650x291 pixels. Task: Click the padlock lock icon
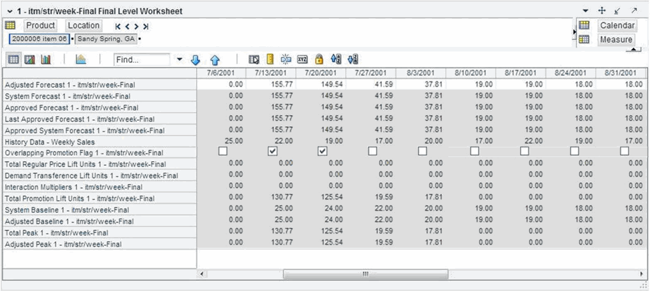coord(319,59)
